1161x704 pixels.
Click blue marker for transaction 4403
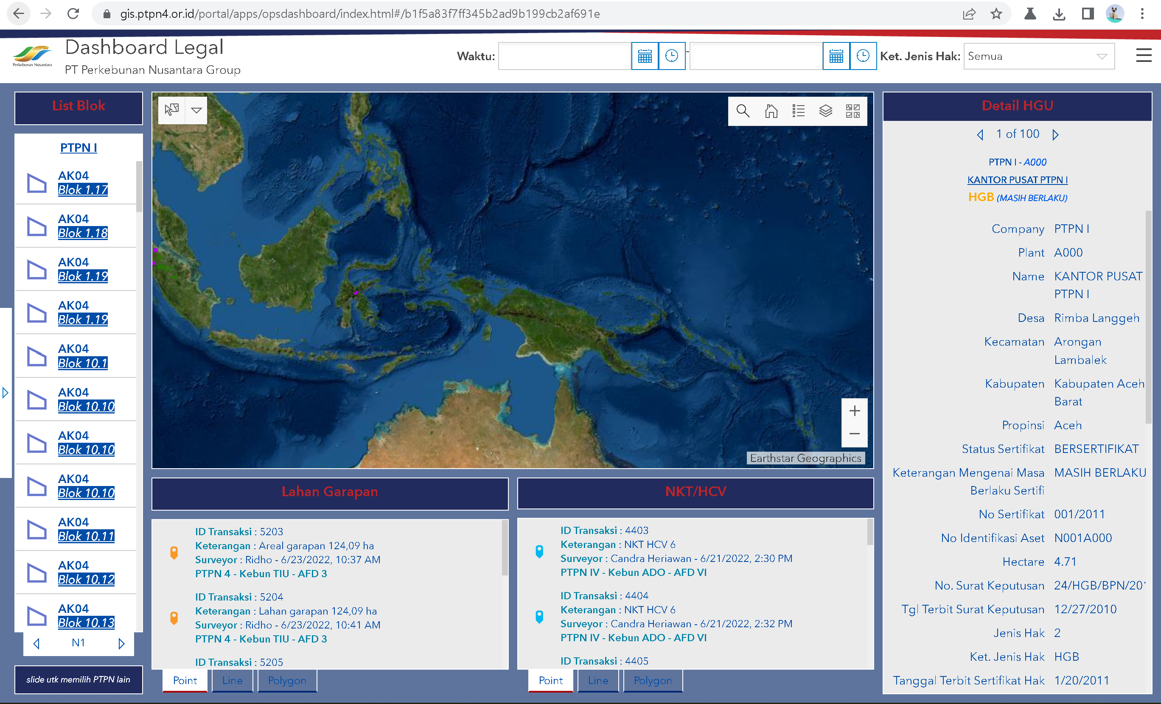pyautogui.click(x=539, y=551)
